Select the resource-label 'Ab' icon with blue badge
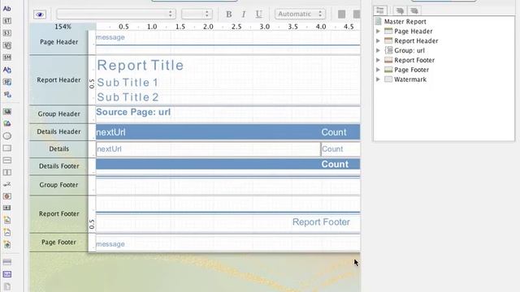 point(7,70)
